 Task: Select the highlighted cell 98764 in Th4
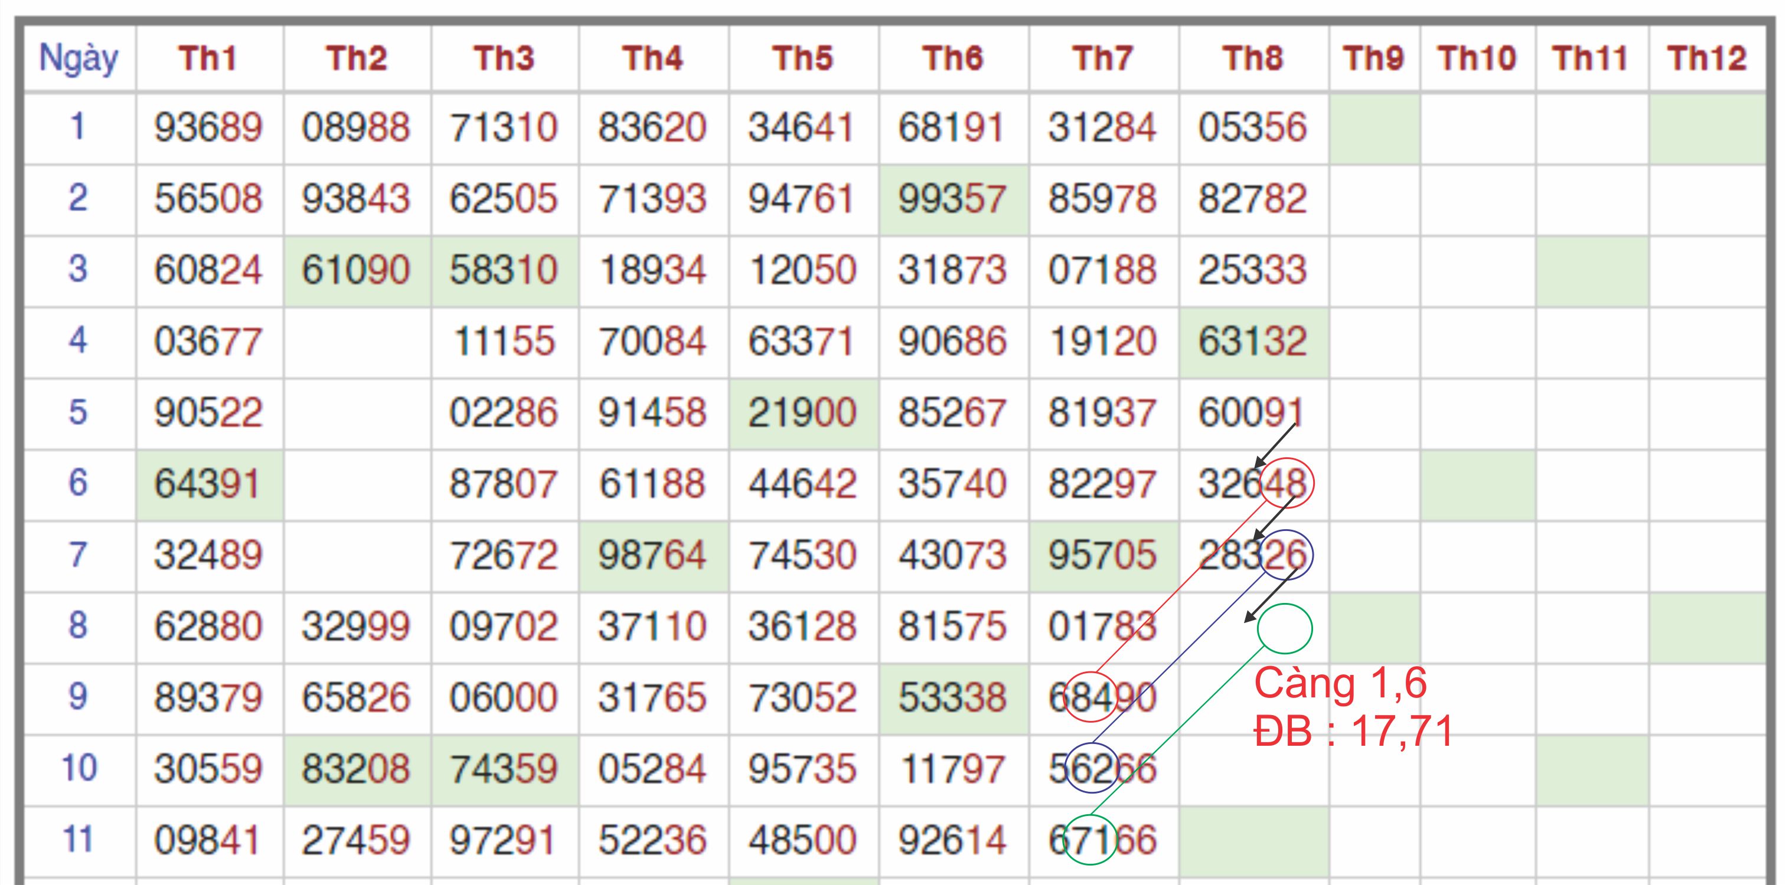652,556
